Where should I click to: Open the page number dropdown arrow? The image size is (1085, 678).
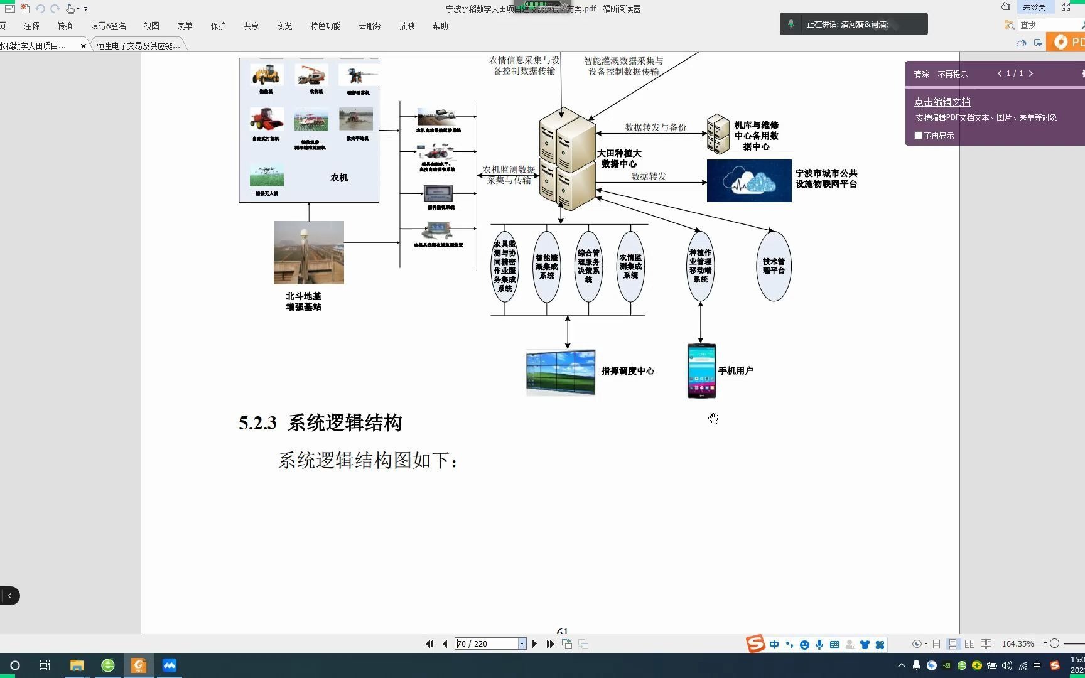tap(522, 643)
